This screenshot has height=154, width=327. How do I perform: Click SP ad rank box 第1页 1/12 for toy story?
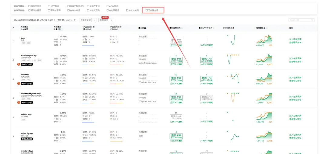point(206,79)
